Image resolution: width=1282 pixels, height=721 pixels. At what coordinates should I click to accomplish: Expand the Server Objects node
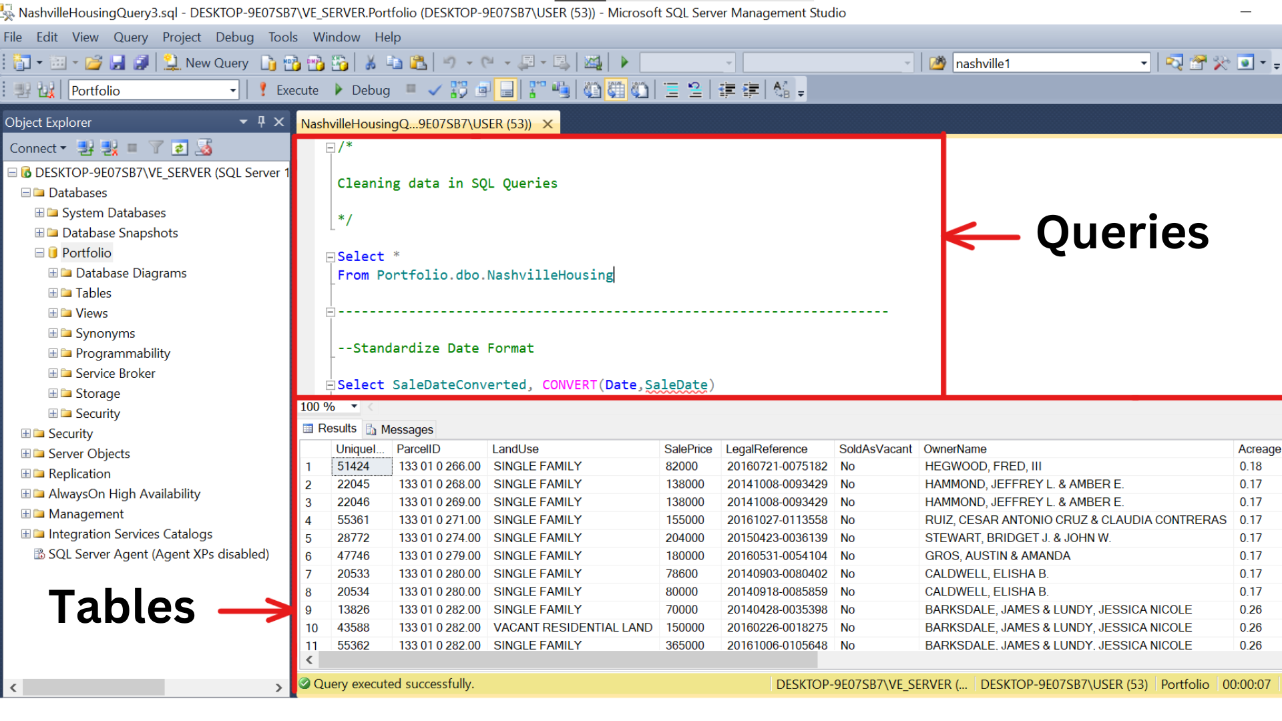pos(26,453)
